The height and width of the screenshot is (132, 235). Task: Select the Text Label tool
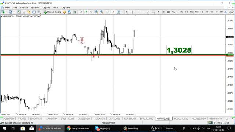pyautogui.click(x=163, y=12)
